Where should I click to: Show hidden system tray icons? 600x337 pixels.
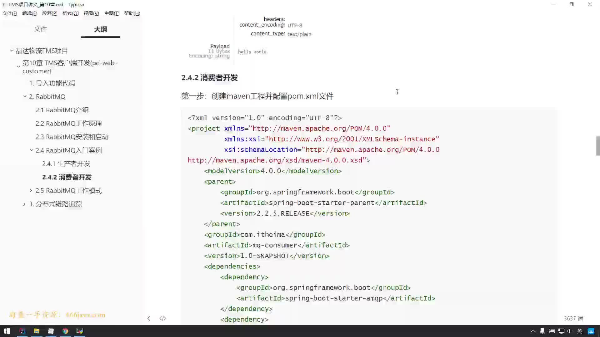tap(533, 331)
